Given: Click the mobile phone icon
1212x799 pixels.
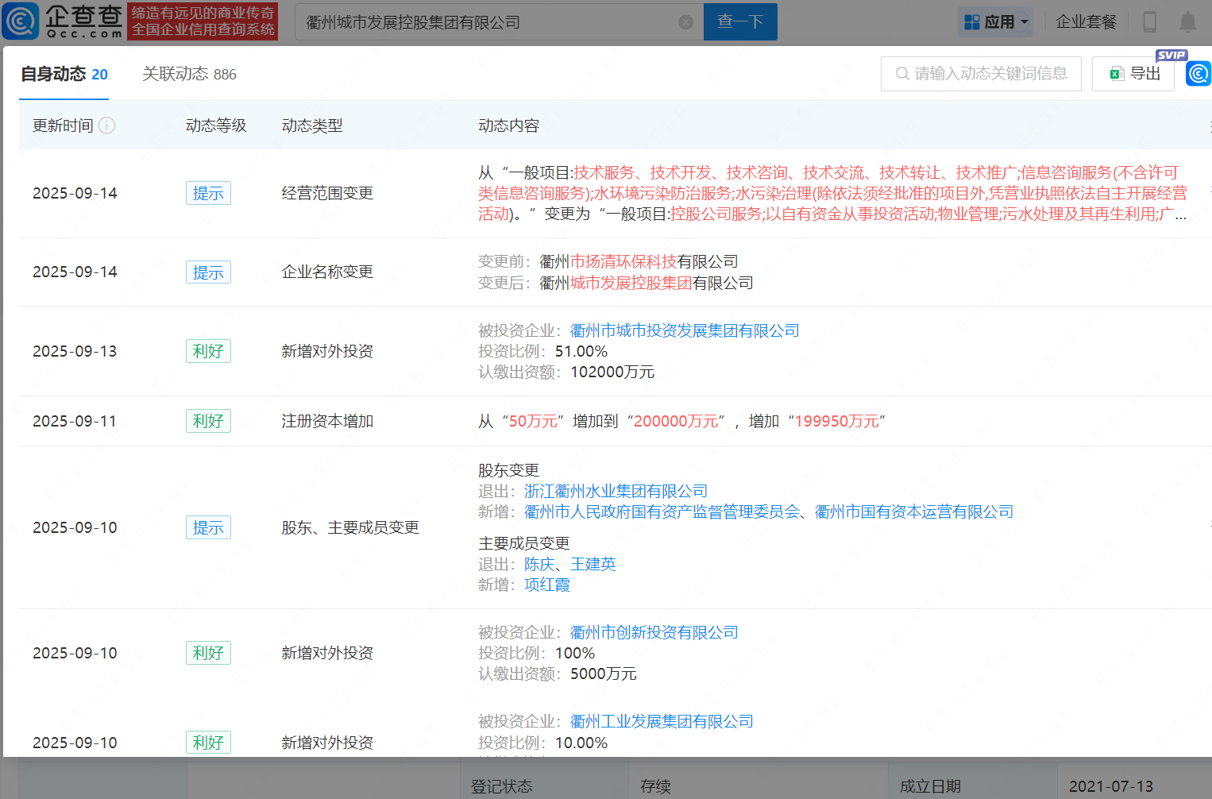Looking at the screenshot, I should click(1149, 22).
